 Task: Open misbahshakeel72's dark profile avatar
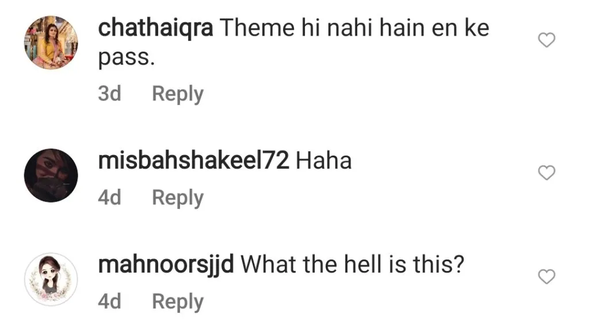[x=51, y=176]
